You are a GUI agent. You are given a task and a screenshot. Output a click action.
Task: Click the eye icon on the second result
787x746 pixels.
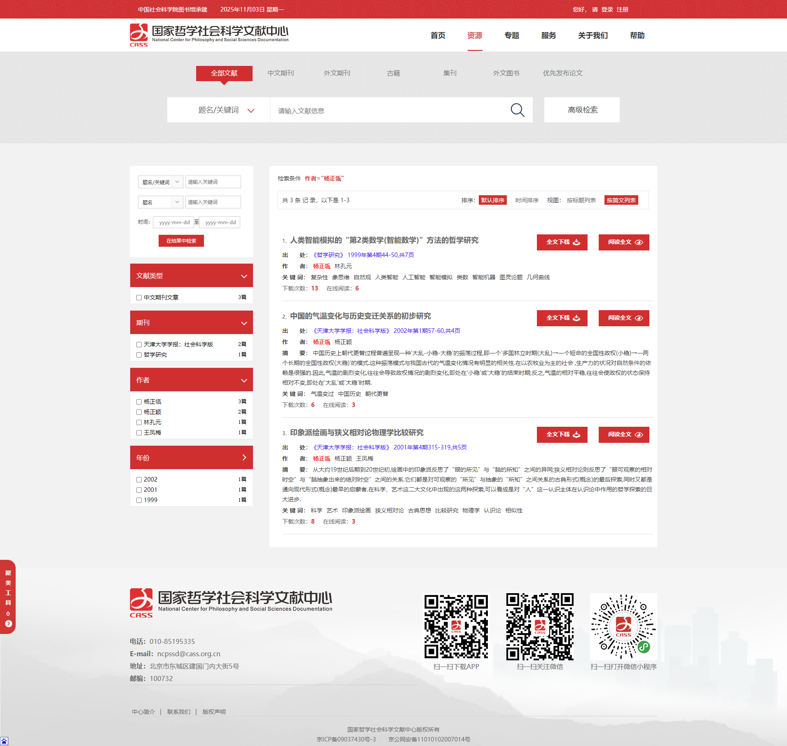coord(639,318)
